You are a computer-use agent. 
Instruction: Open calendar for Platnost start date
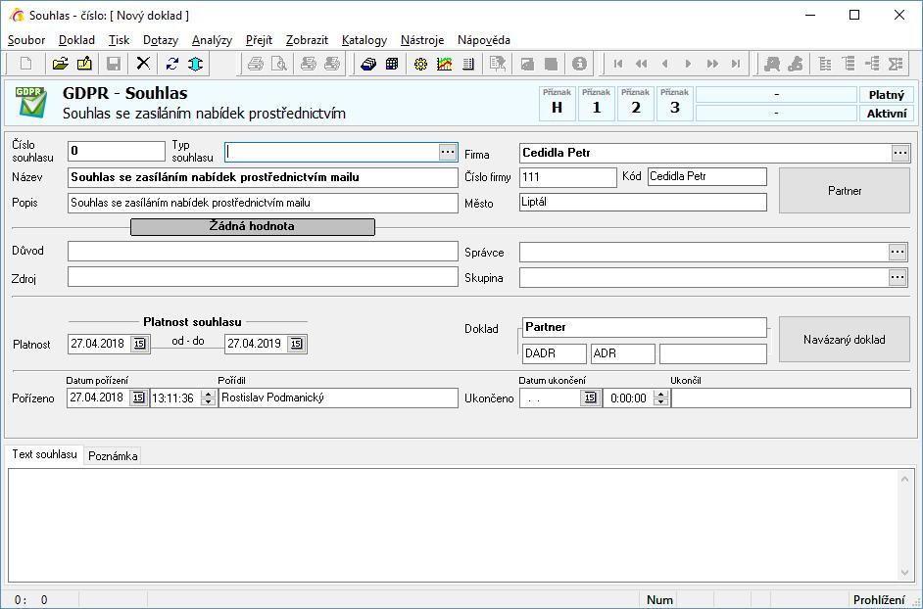pyautogui.click(x=139, y=344)
